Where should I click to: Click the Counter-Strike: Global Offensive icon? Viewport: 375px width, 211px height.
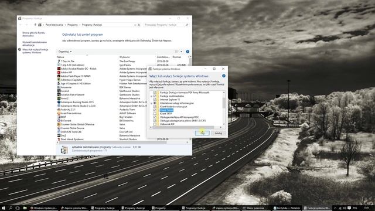59,124
